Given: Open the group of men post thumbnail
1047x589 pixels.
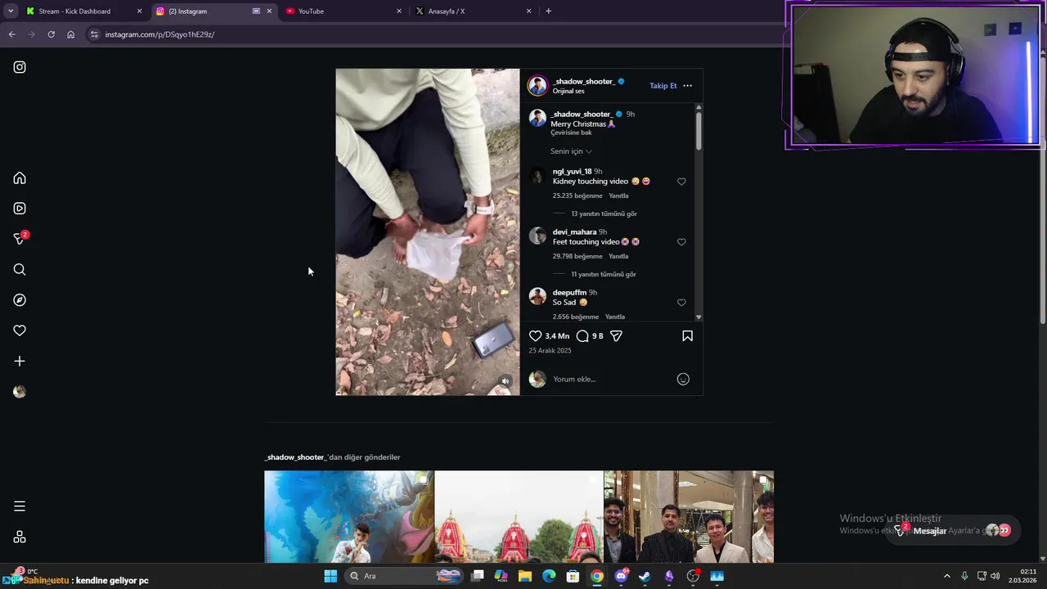Looking at the screenshot, I should (x=689, y=516).
